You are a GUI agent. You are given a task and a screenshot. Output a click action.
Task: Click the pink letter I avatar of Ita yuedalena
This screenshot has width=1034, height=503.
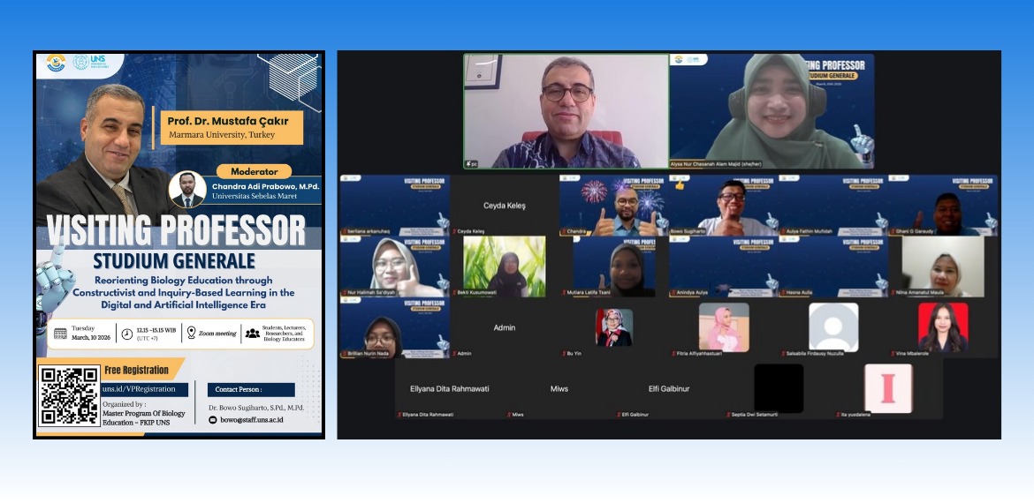point(887,388)
